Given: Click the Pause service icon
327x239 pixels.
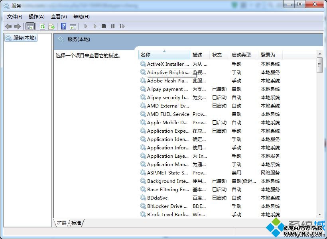Looking at the screenshot, I should [x=113, y=26].
